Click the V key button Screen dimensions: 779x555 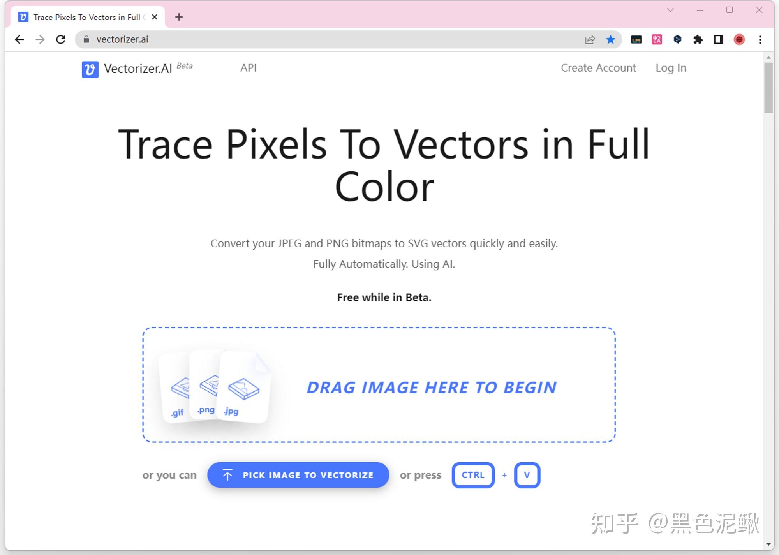[x=527, y=475]
